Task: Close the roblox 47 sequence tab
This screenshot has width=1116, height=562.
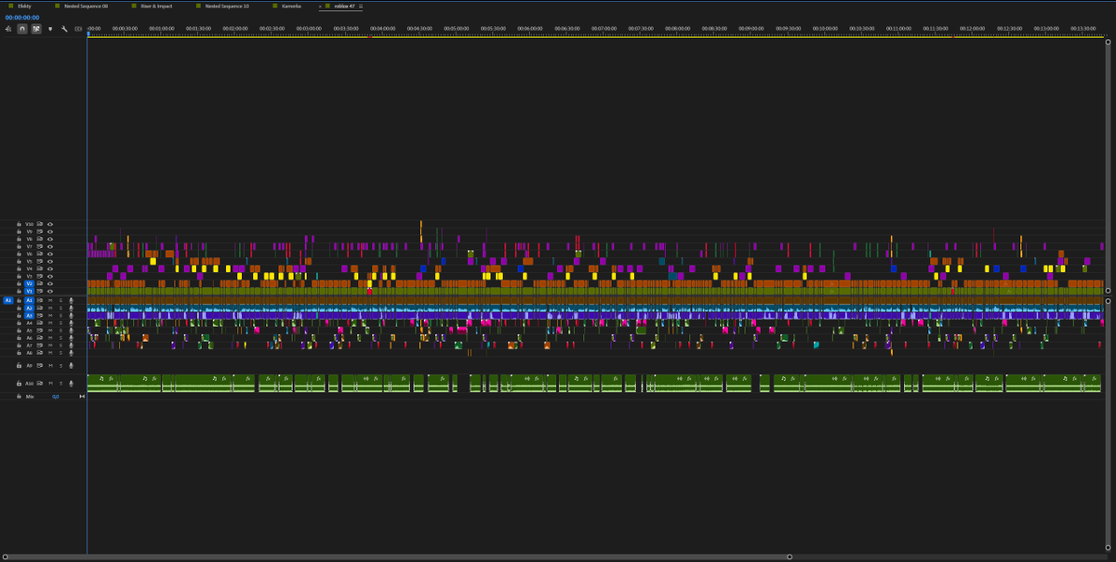Action: [320, 6]
